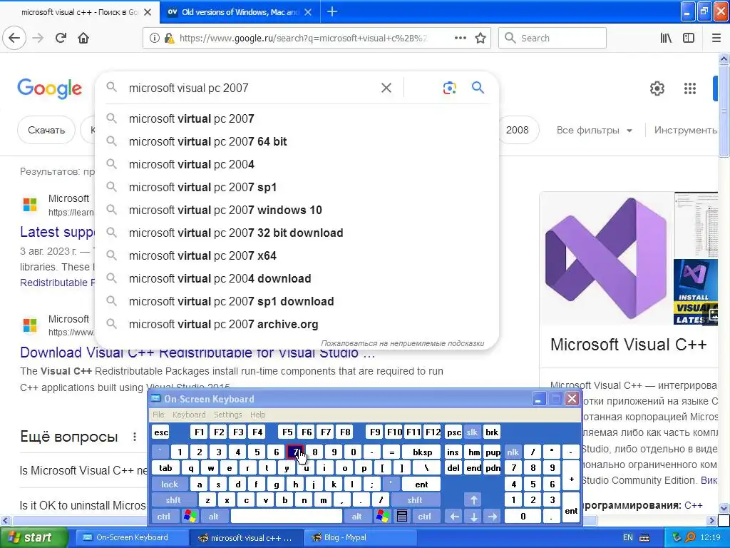
Task: Open the Firefox library icon
Action: (x=666, y=38)
